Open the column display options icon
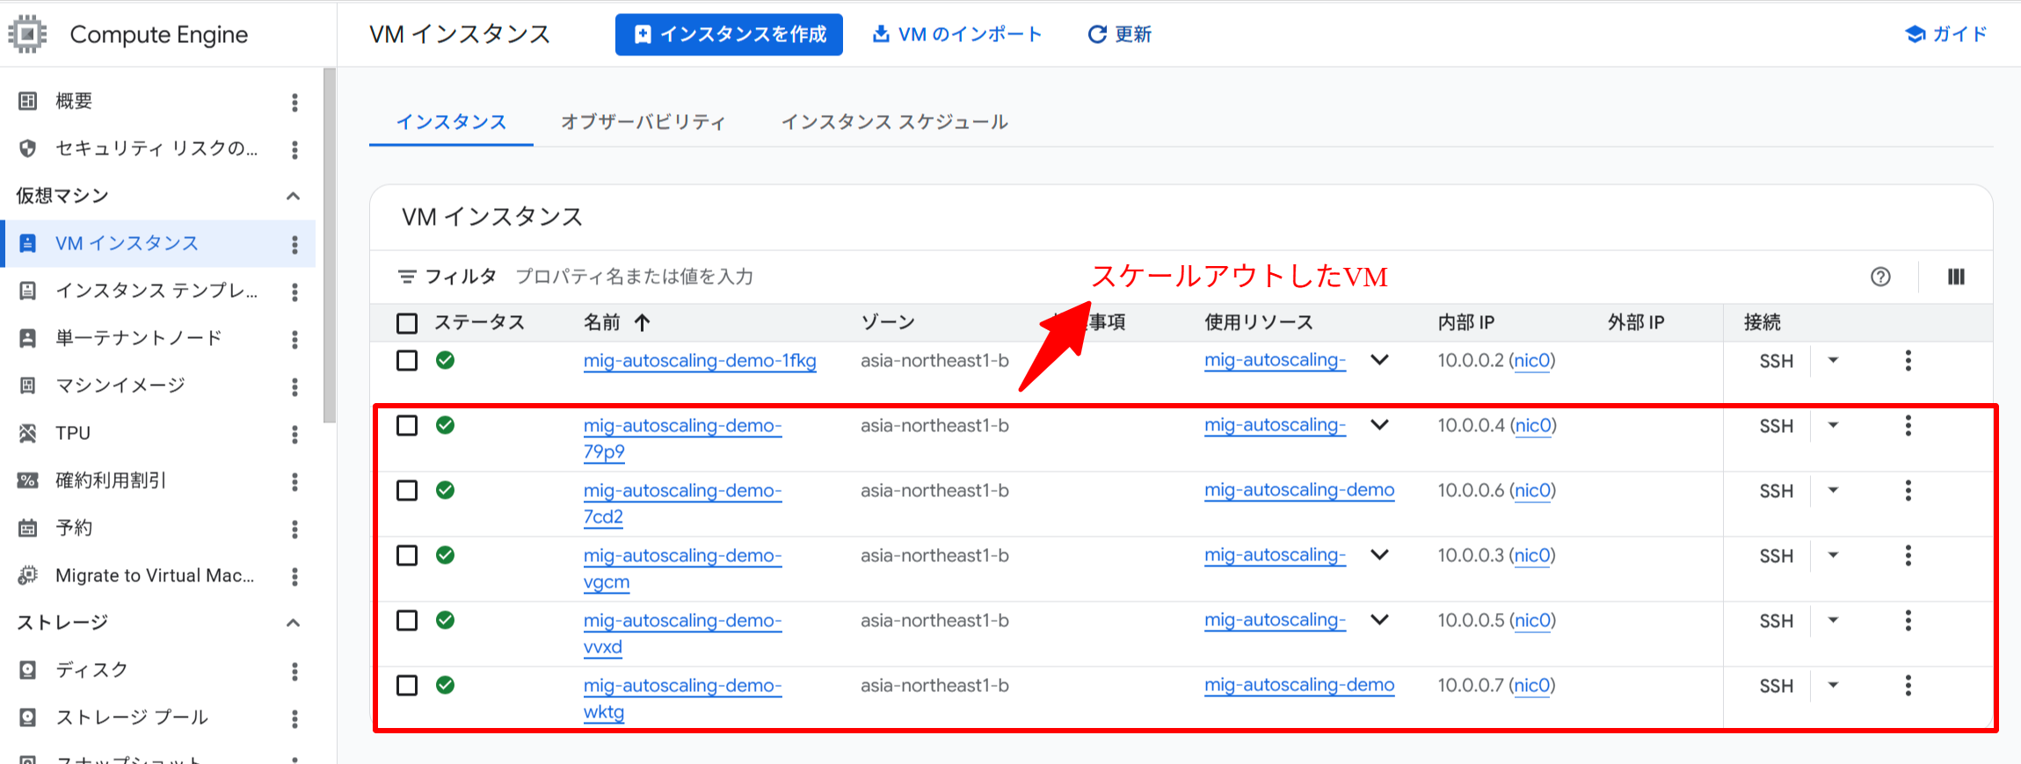Image resolution: width=2021 pixels, height=764 pixels. click(1956, 277)
